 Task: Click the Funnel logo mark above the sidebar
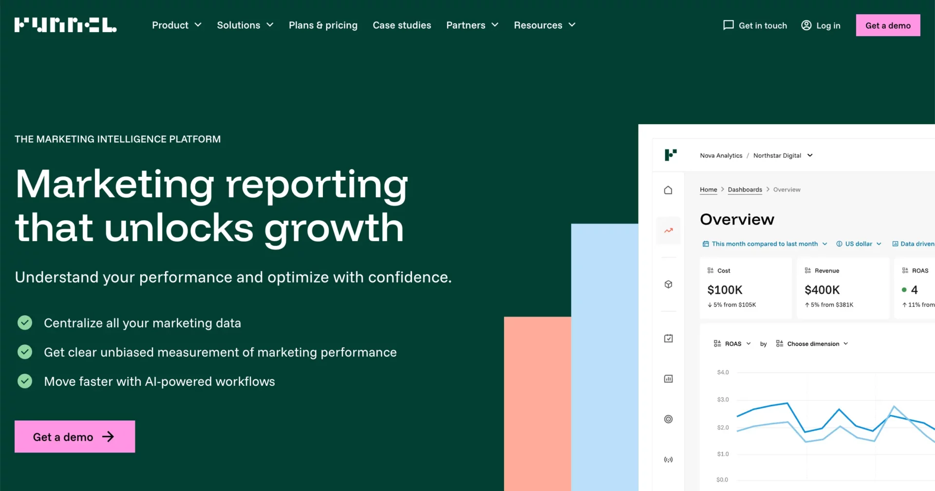tap(671, 155)
